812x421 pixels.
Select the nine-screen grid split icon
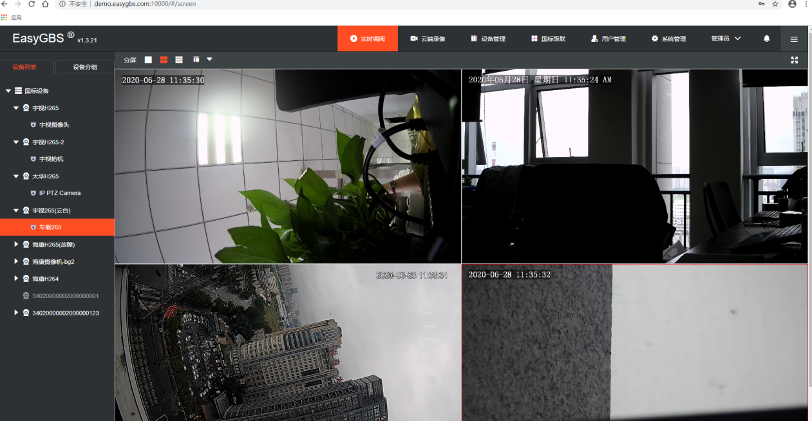pos(180,59)
